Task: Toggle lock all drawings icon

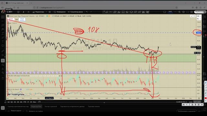Action: tap(3, 69)
